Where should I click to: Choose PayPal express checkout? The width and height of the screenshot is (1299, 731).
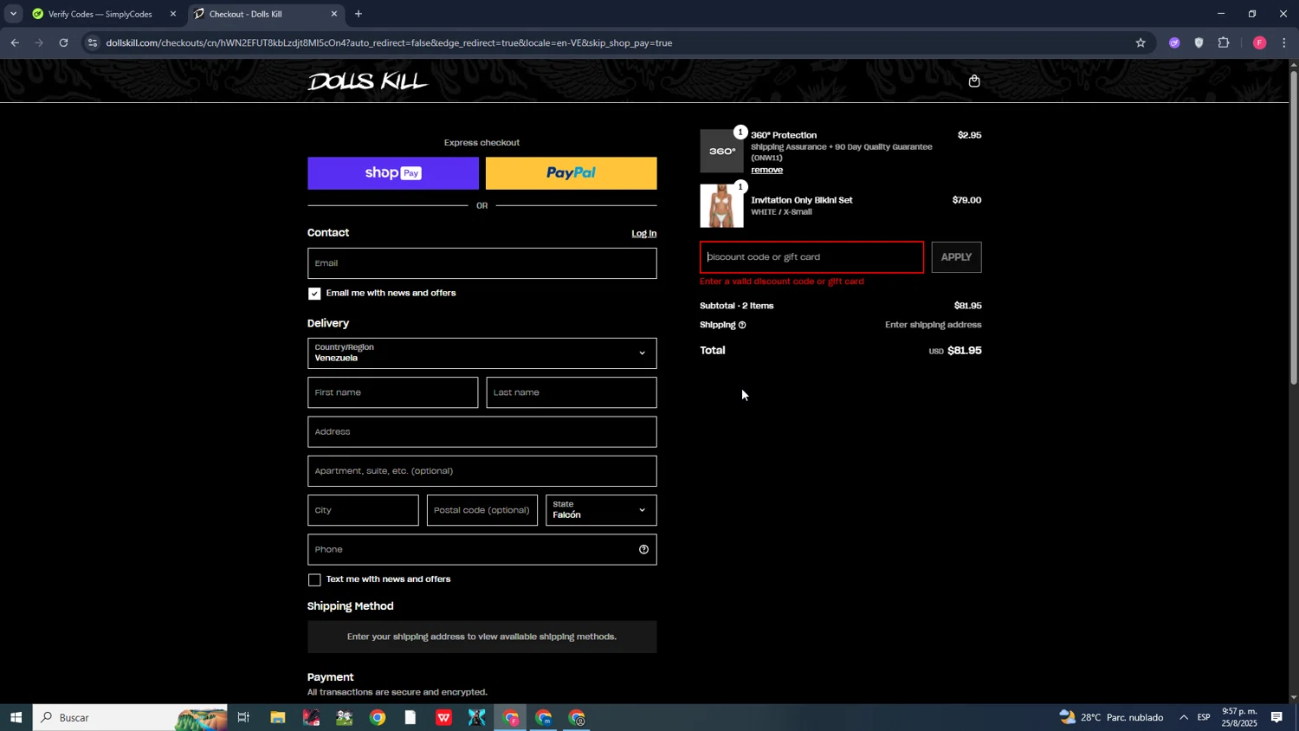pyautogui.click(x=571, y=173)
